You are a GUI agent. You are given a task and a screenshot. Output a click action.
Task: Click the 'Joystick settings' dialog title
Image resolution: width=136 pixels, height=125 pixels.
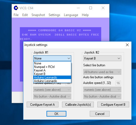coord(36,45)
